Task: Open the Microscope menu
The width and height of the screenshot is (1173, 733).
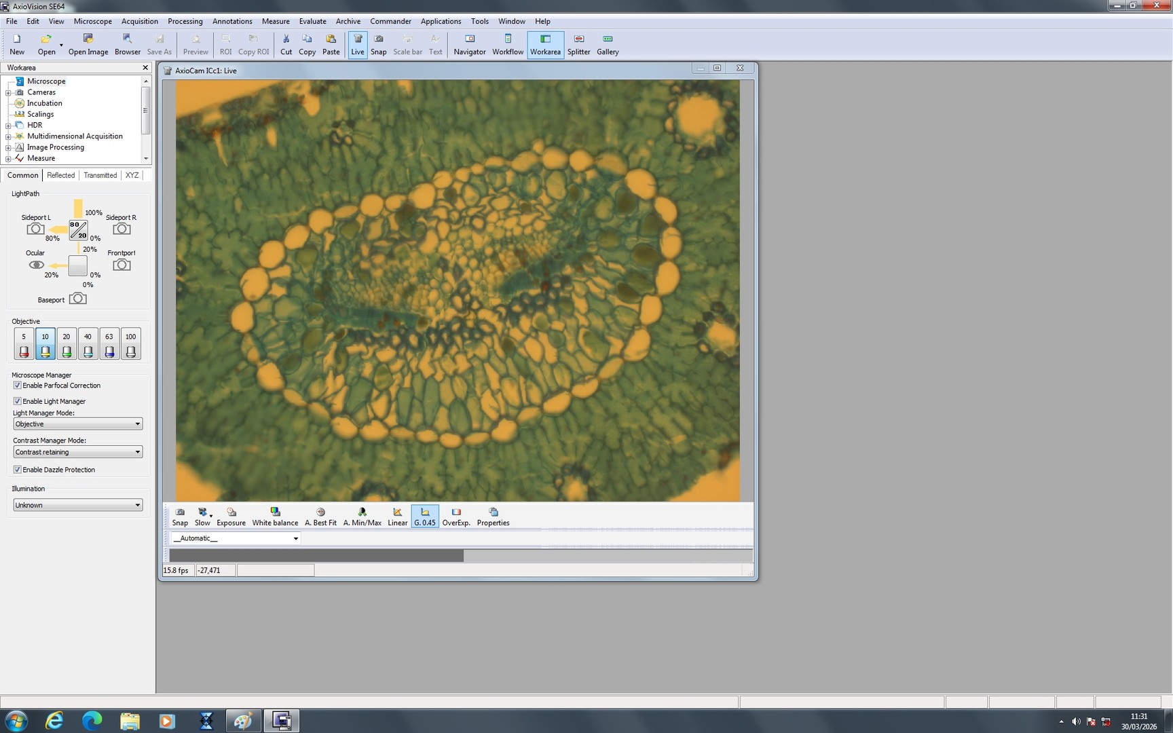Action: [92, 21]
